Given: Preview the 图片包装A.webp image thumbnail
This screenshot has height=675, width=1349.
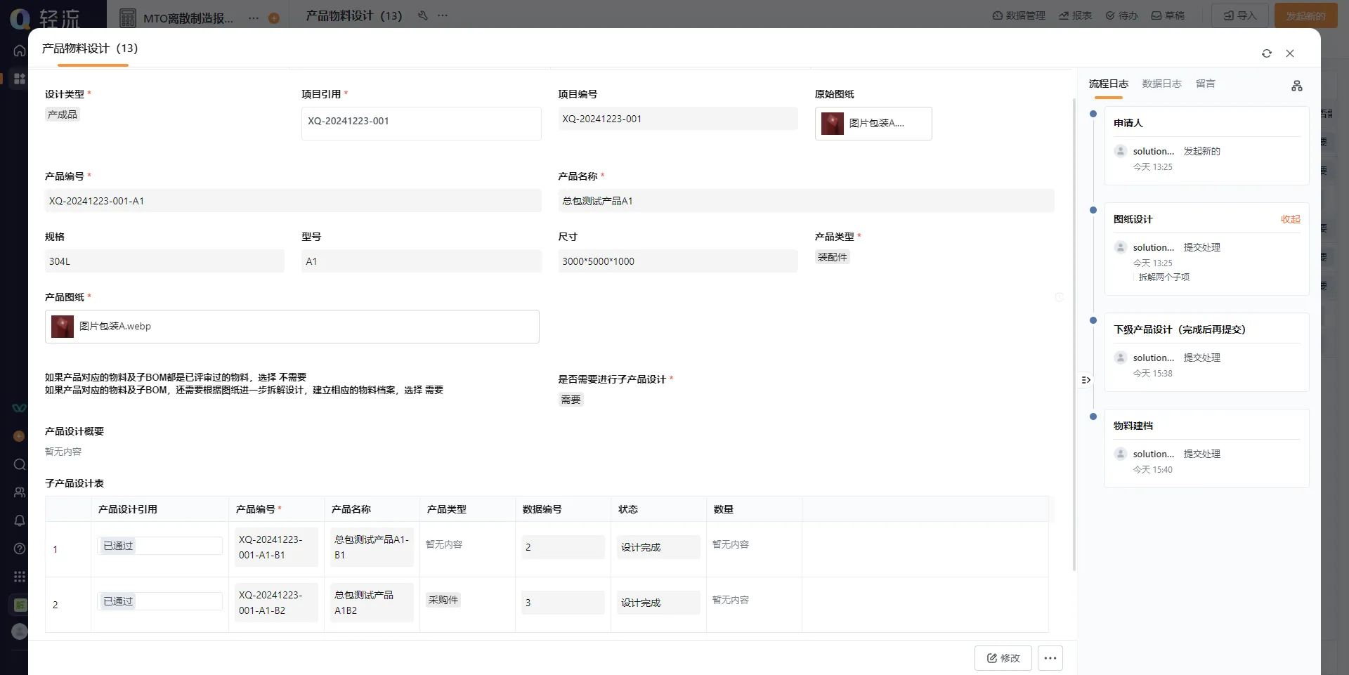Looking at the screenshot, I should tap(62, 326).
